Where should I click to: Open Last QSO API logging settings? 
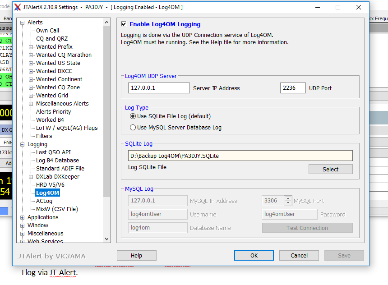click(53, 152)
